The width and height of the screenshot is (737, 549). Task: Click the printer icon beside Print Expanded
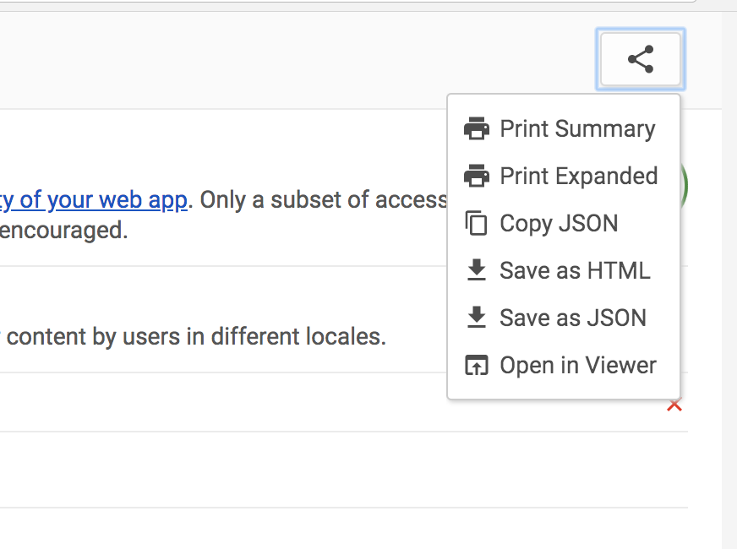(477, 177)
